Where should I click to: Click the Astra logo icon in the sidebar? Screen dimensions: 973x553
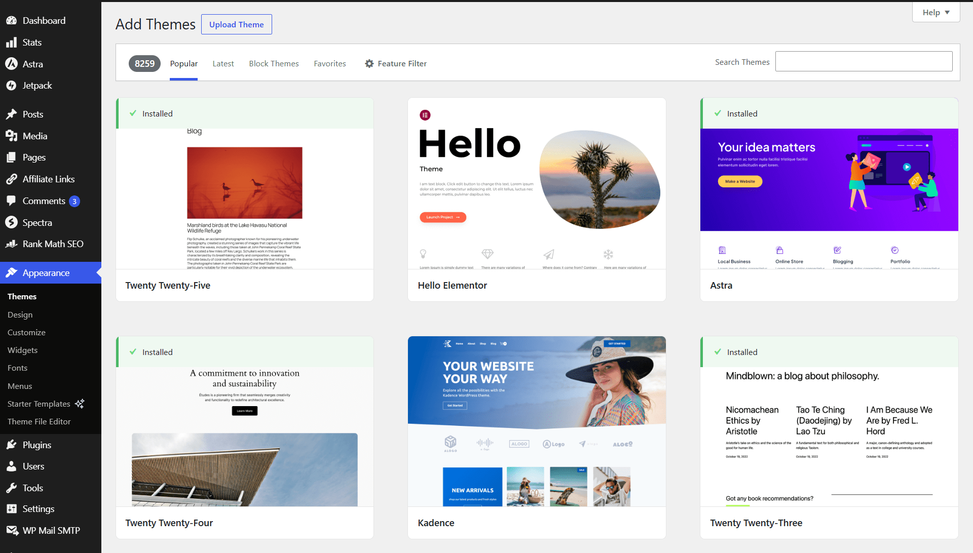point(11,64)
